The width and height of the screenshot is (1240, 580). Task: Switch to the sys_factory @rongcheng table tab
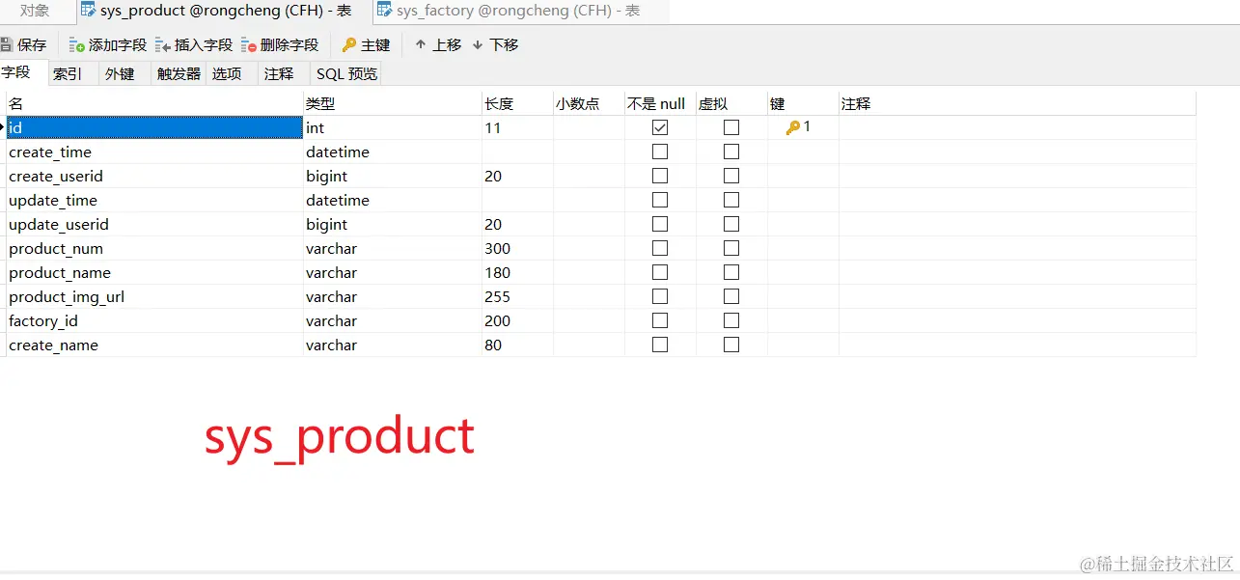[519, 12]
